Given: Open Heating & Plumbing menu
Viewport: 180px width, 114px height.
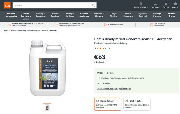Looking at the screenshot, I should 157,15.
